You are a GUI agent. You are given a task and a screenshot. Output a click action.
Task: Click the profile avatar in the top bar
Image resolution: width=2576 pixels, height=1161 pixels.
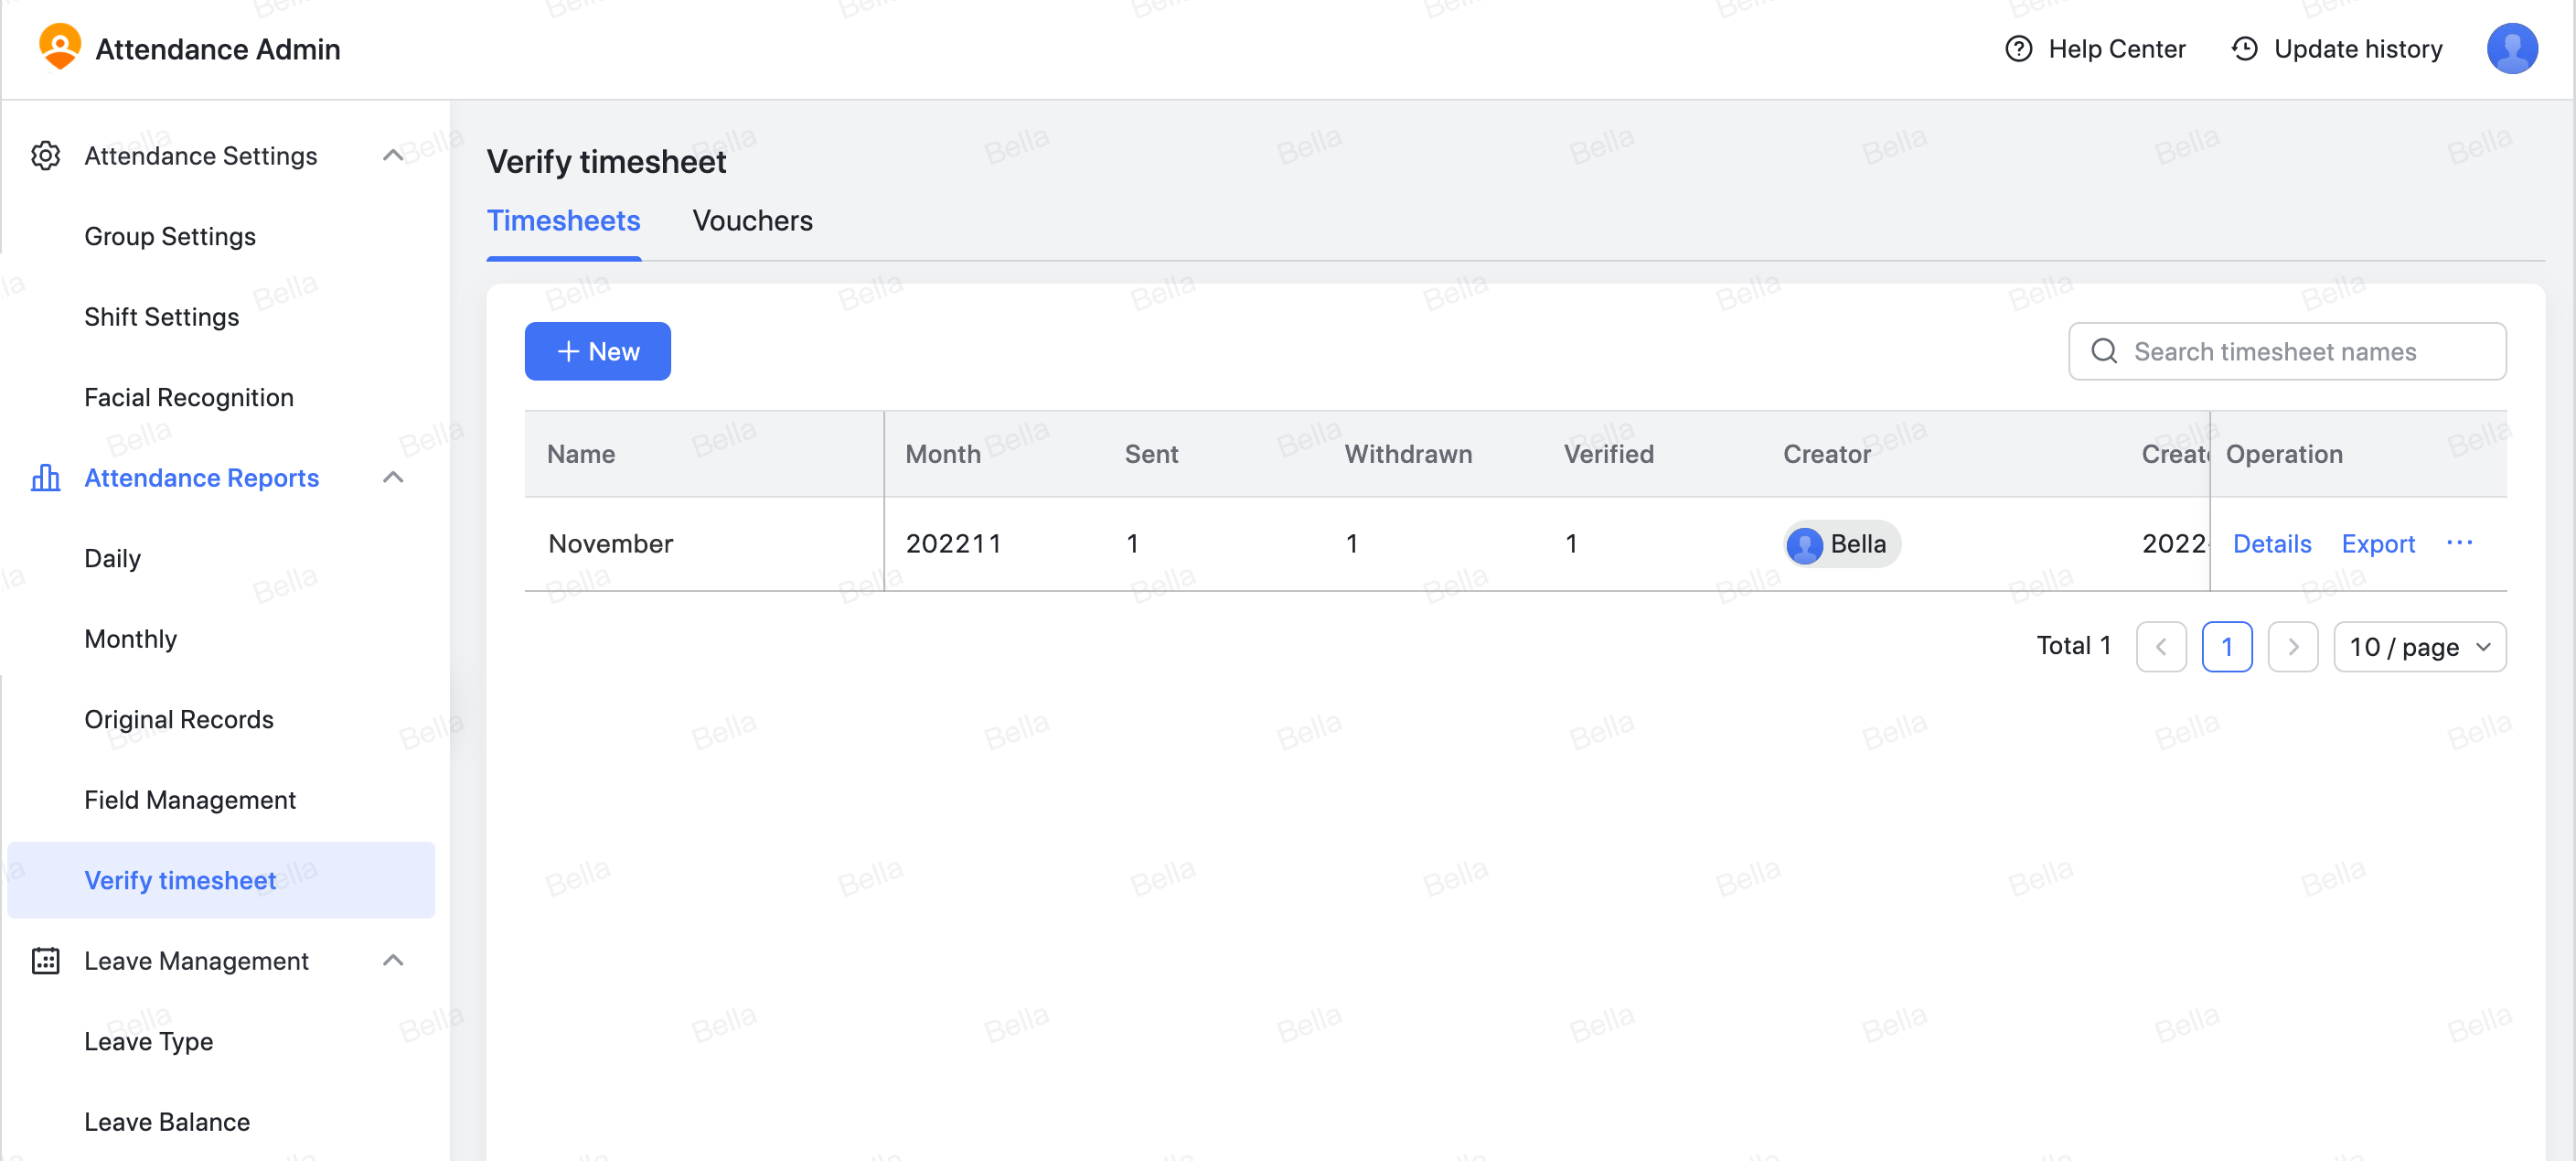(x=2513, y=47)
